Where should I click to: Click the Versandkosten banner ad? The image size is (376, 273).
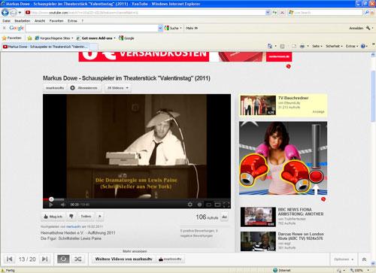(x=185, y=56)
